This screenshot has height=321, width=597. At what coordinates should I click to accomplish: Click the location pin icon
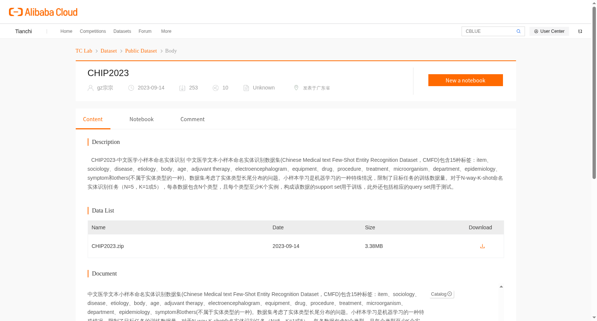tap(296, 88)
